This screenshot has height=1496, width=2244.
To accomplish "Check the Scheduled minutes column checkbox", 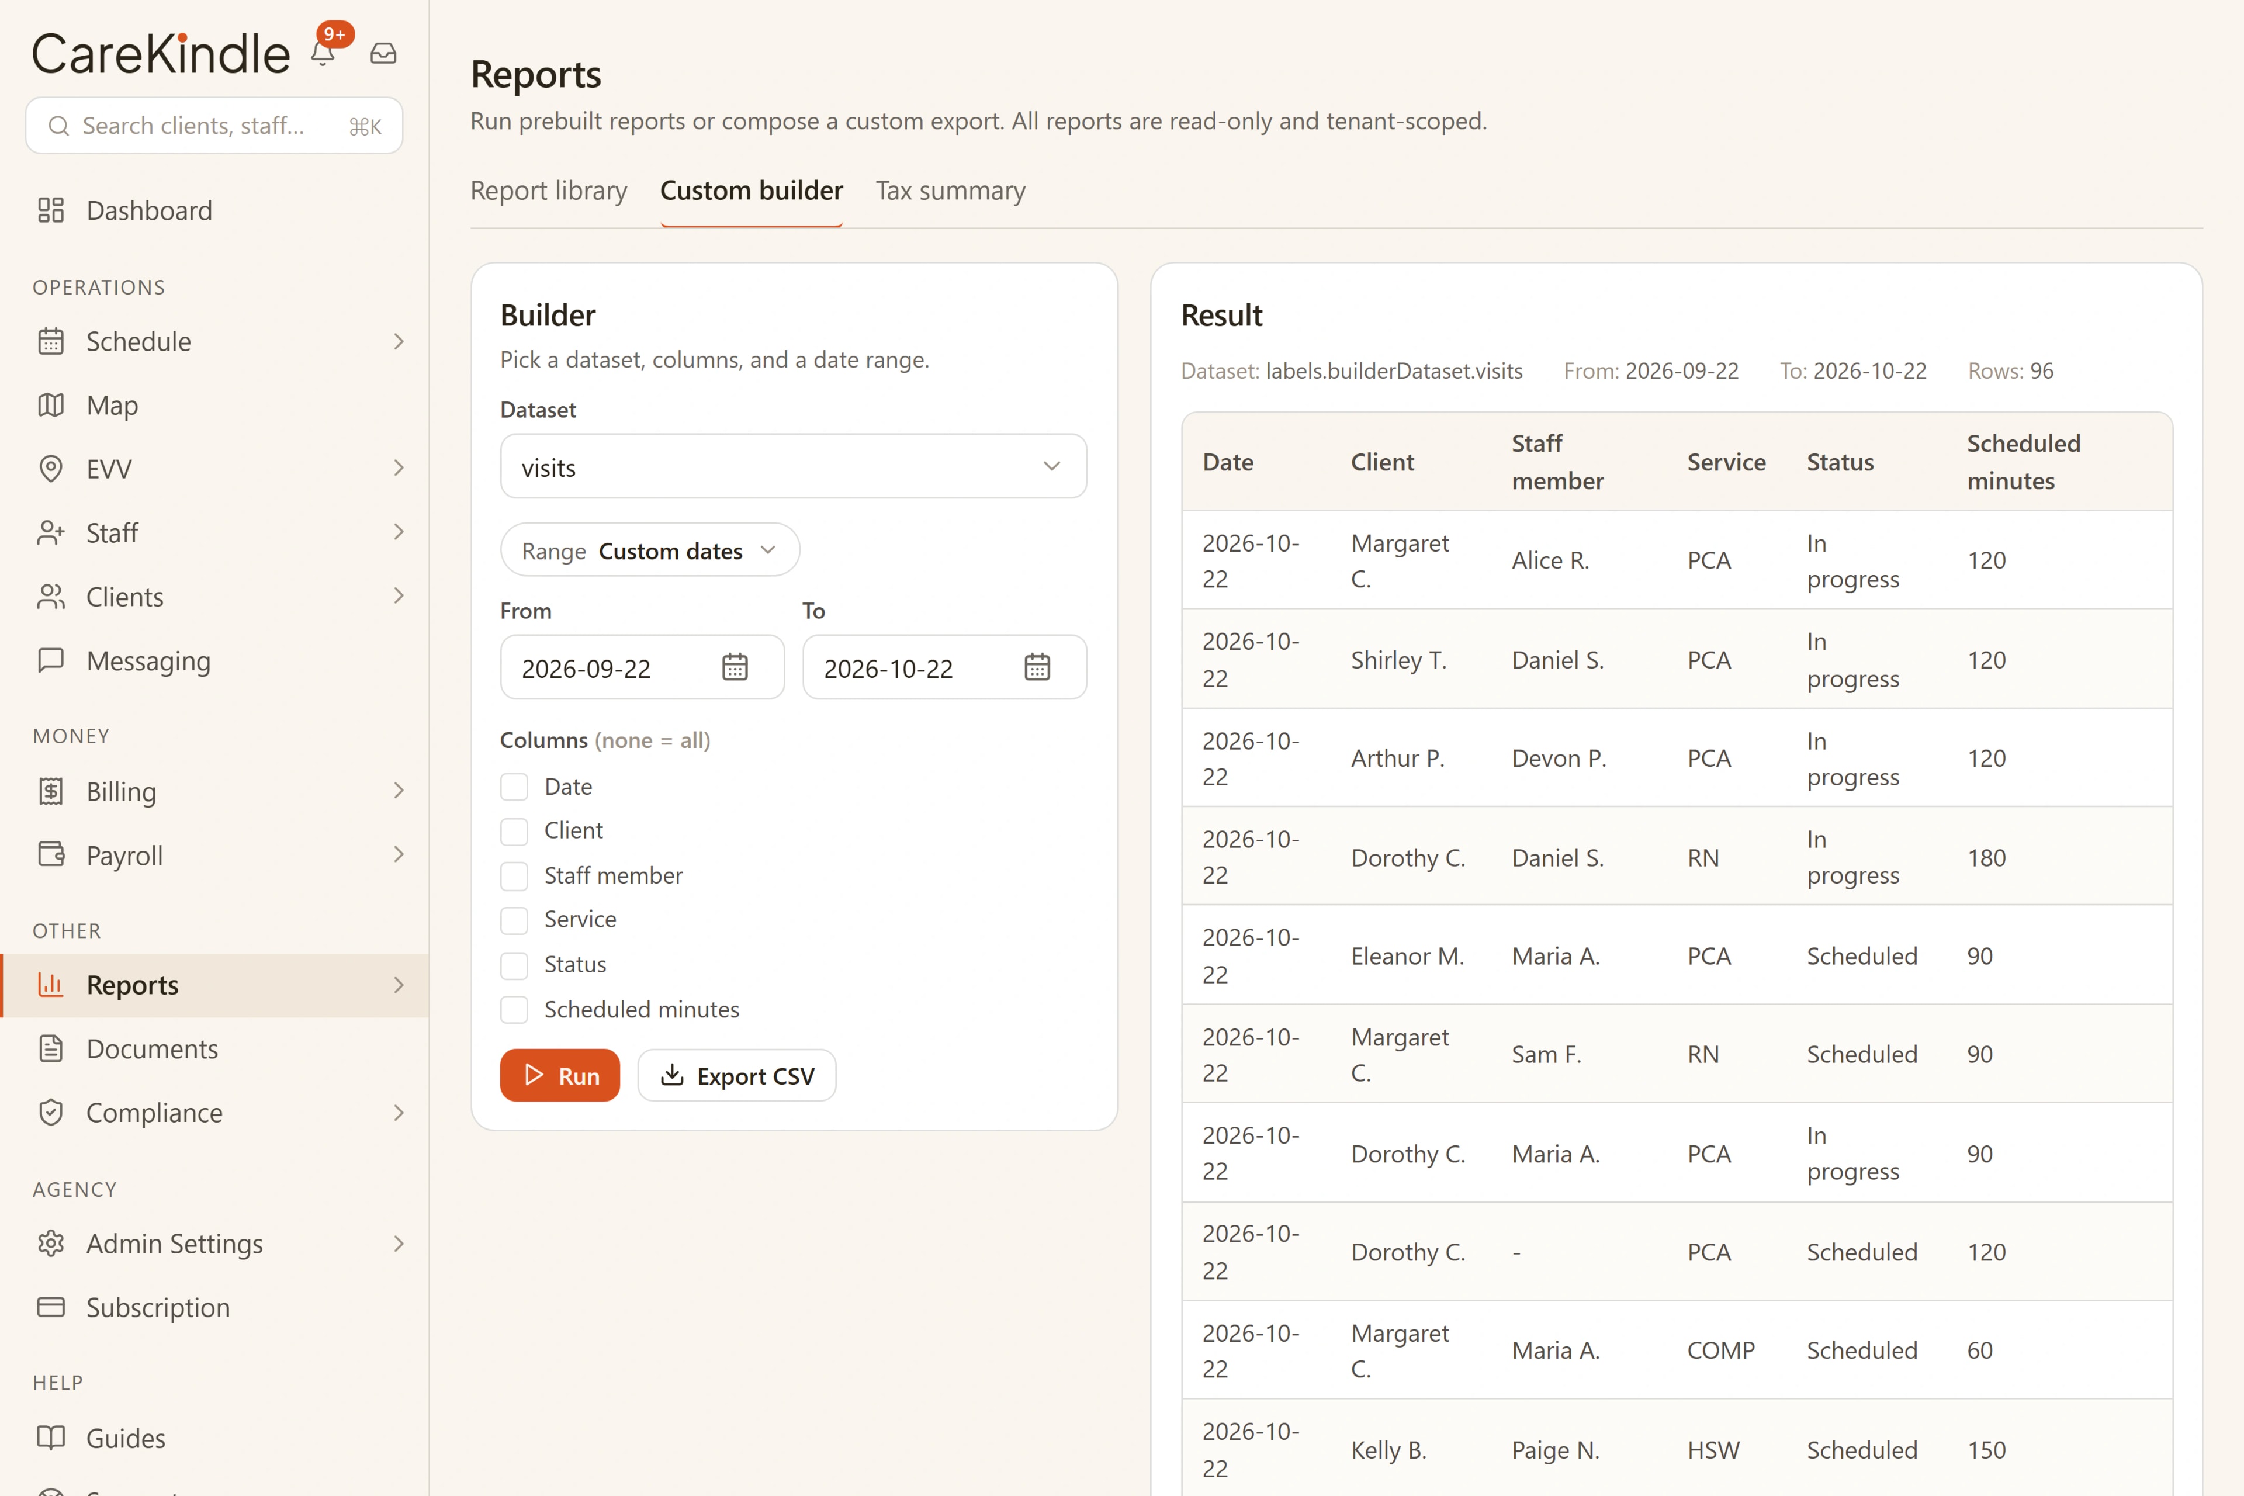I will [x=514, y=1009].
